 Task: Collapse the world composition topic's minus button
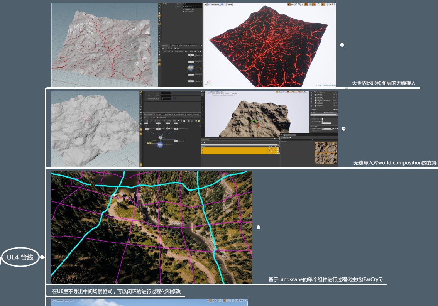[343, 129]
